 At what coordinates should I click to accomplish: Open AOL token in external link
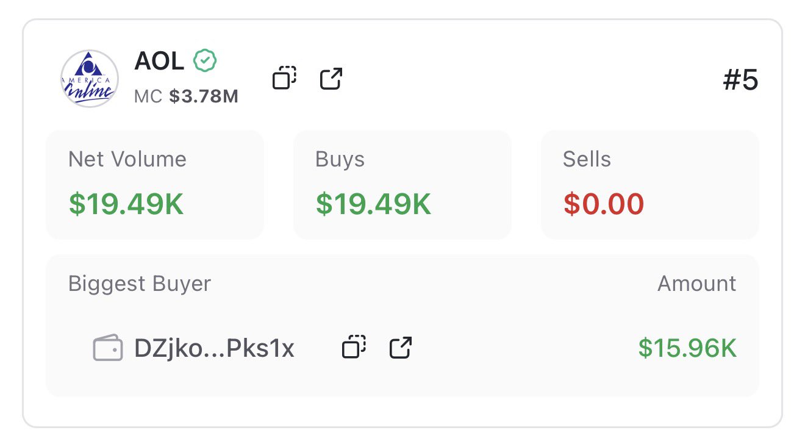331,79
